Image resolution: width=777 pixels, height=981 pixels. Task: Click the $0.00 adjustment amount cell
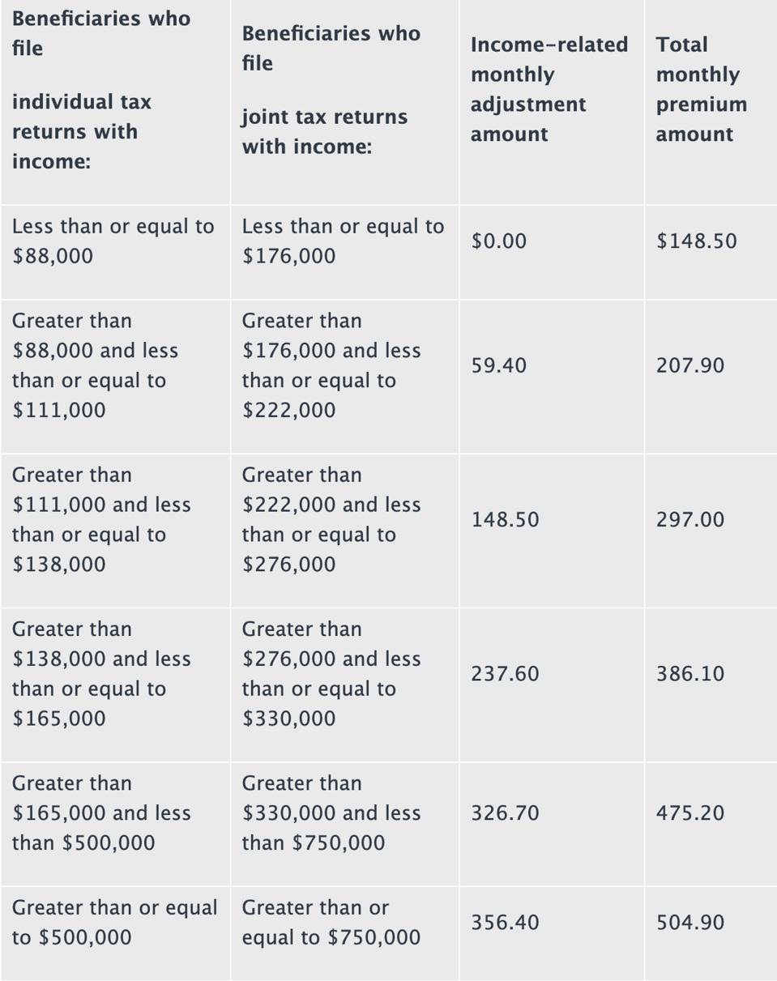[499, 241]
